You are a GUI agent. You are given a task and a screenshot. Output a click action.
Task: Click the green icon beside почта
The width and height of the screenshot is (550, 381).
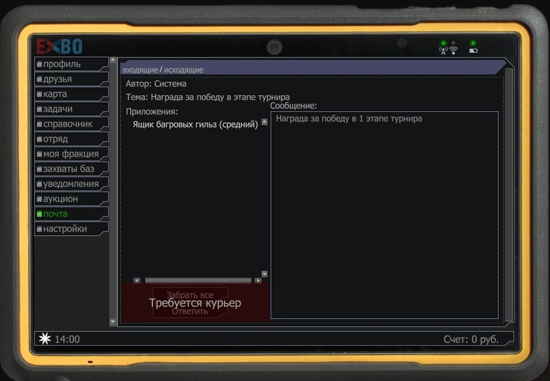pos(40,214)
